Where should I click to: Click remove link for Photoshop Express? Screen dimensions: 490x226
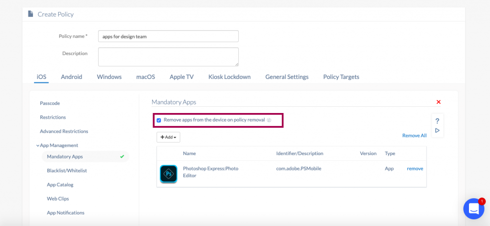415,169
